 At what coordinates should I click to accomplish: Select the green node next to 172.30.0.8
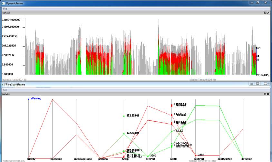click(x=124, y=116)
